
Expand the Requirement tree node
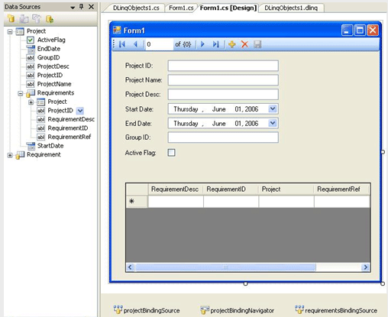click(10, 155)
